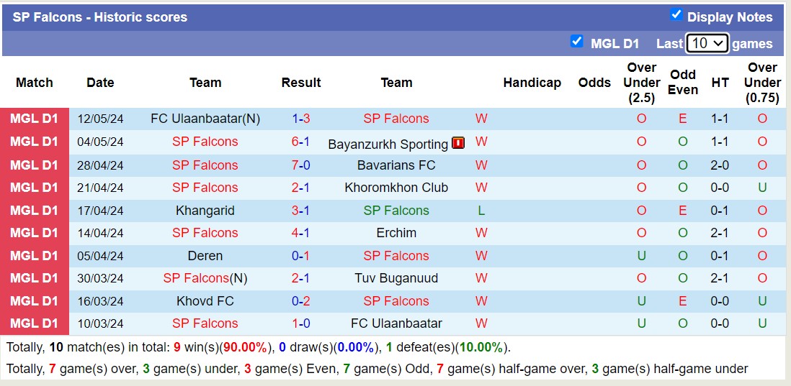This screenshot has width=791, height=386.
Task: Uncheck the MGL D1 league filter checkbox
Action: 576,42
